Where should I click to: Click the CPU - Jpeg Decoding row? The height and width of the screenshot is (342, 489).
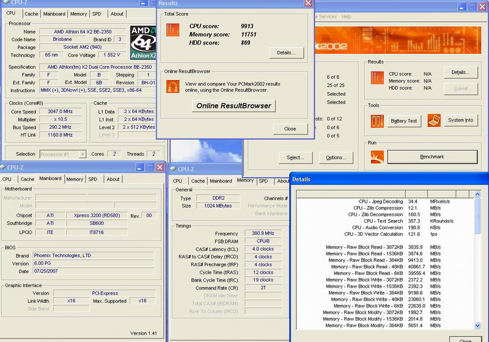pyautogui.click(x=385, y=202)
